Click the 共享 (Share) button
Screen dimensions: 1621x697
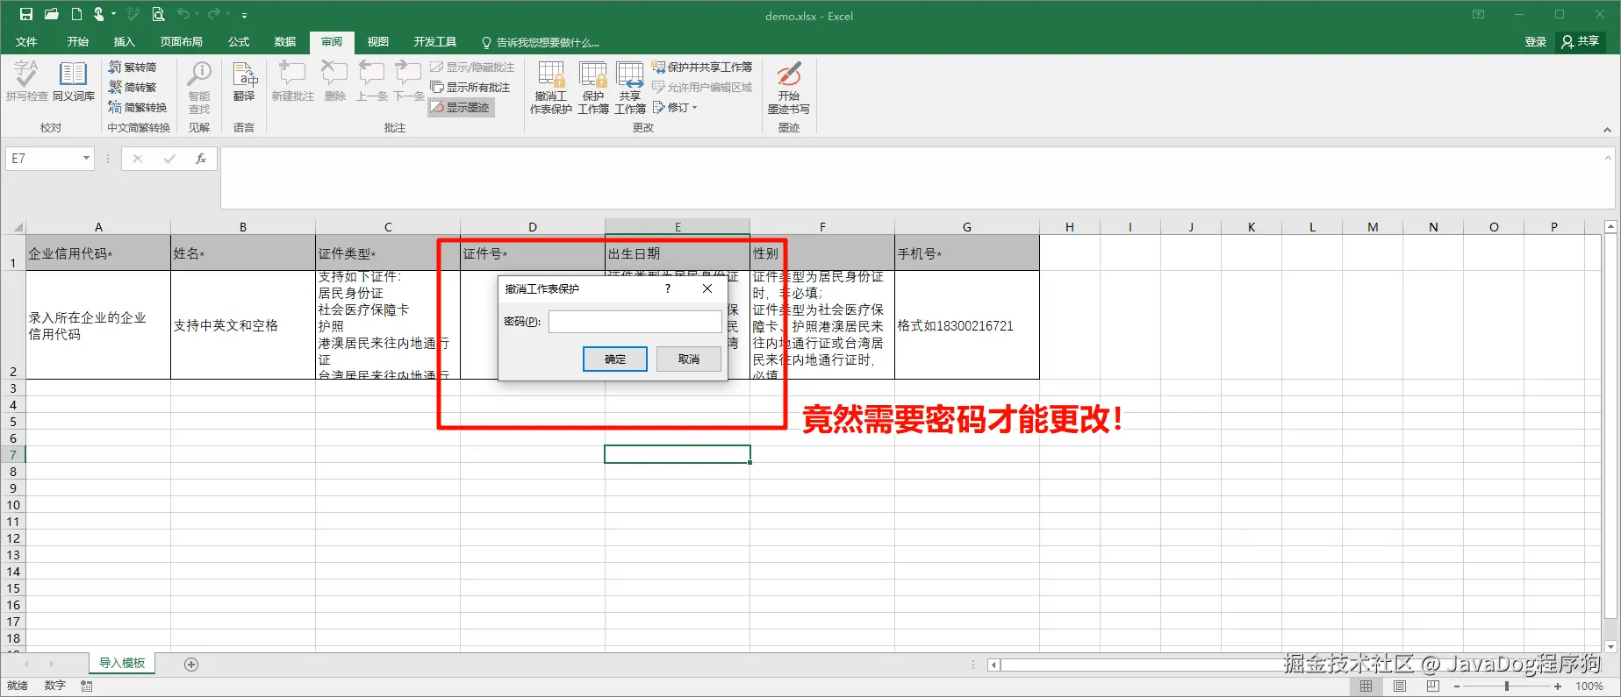click(x=1581, y=41)
